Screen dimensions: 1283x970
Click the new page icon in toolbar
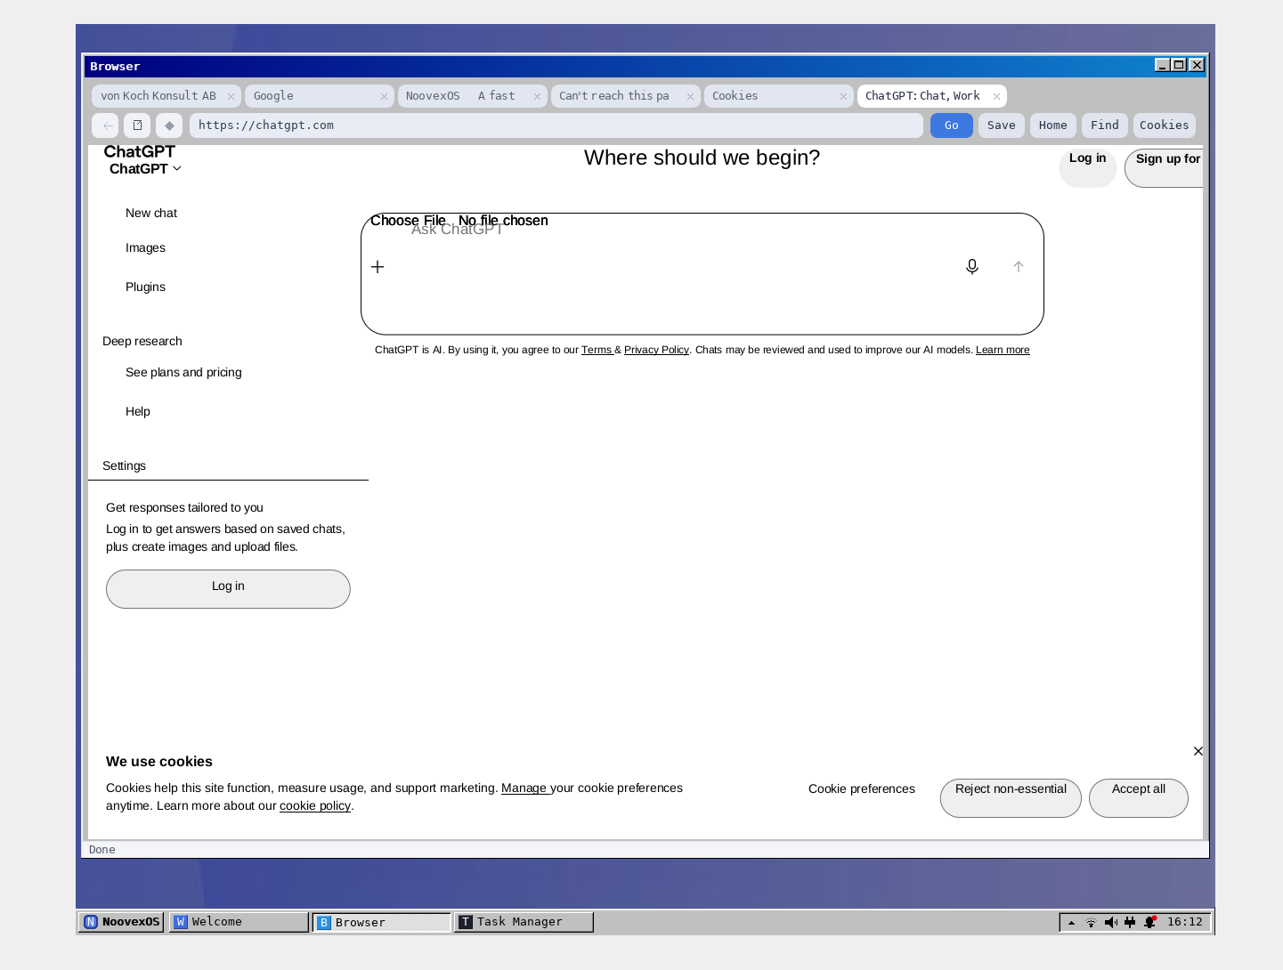click(137, 125)
